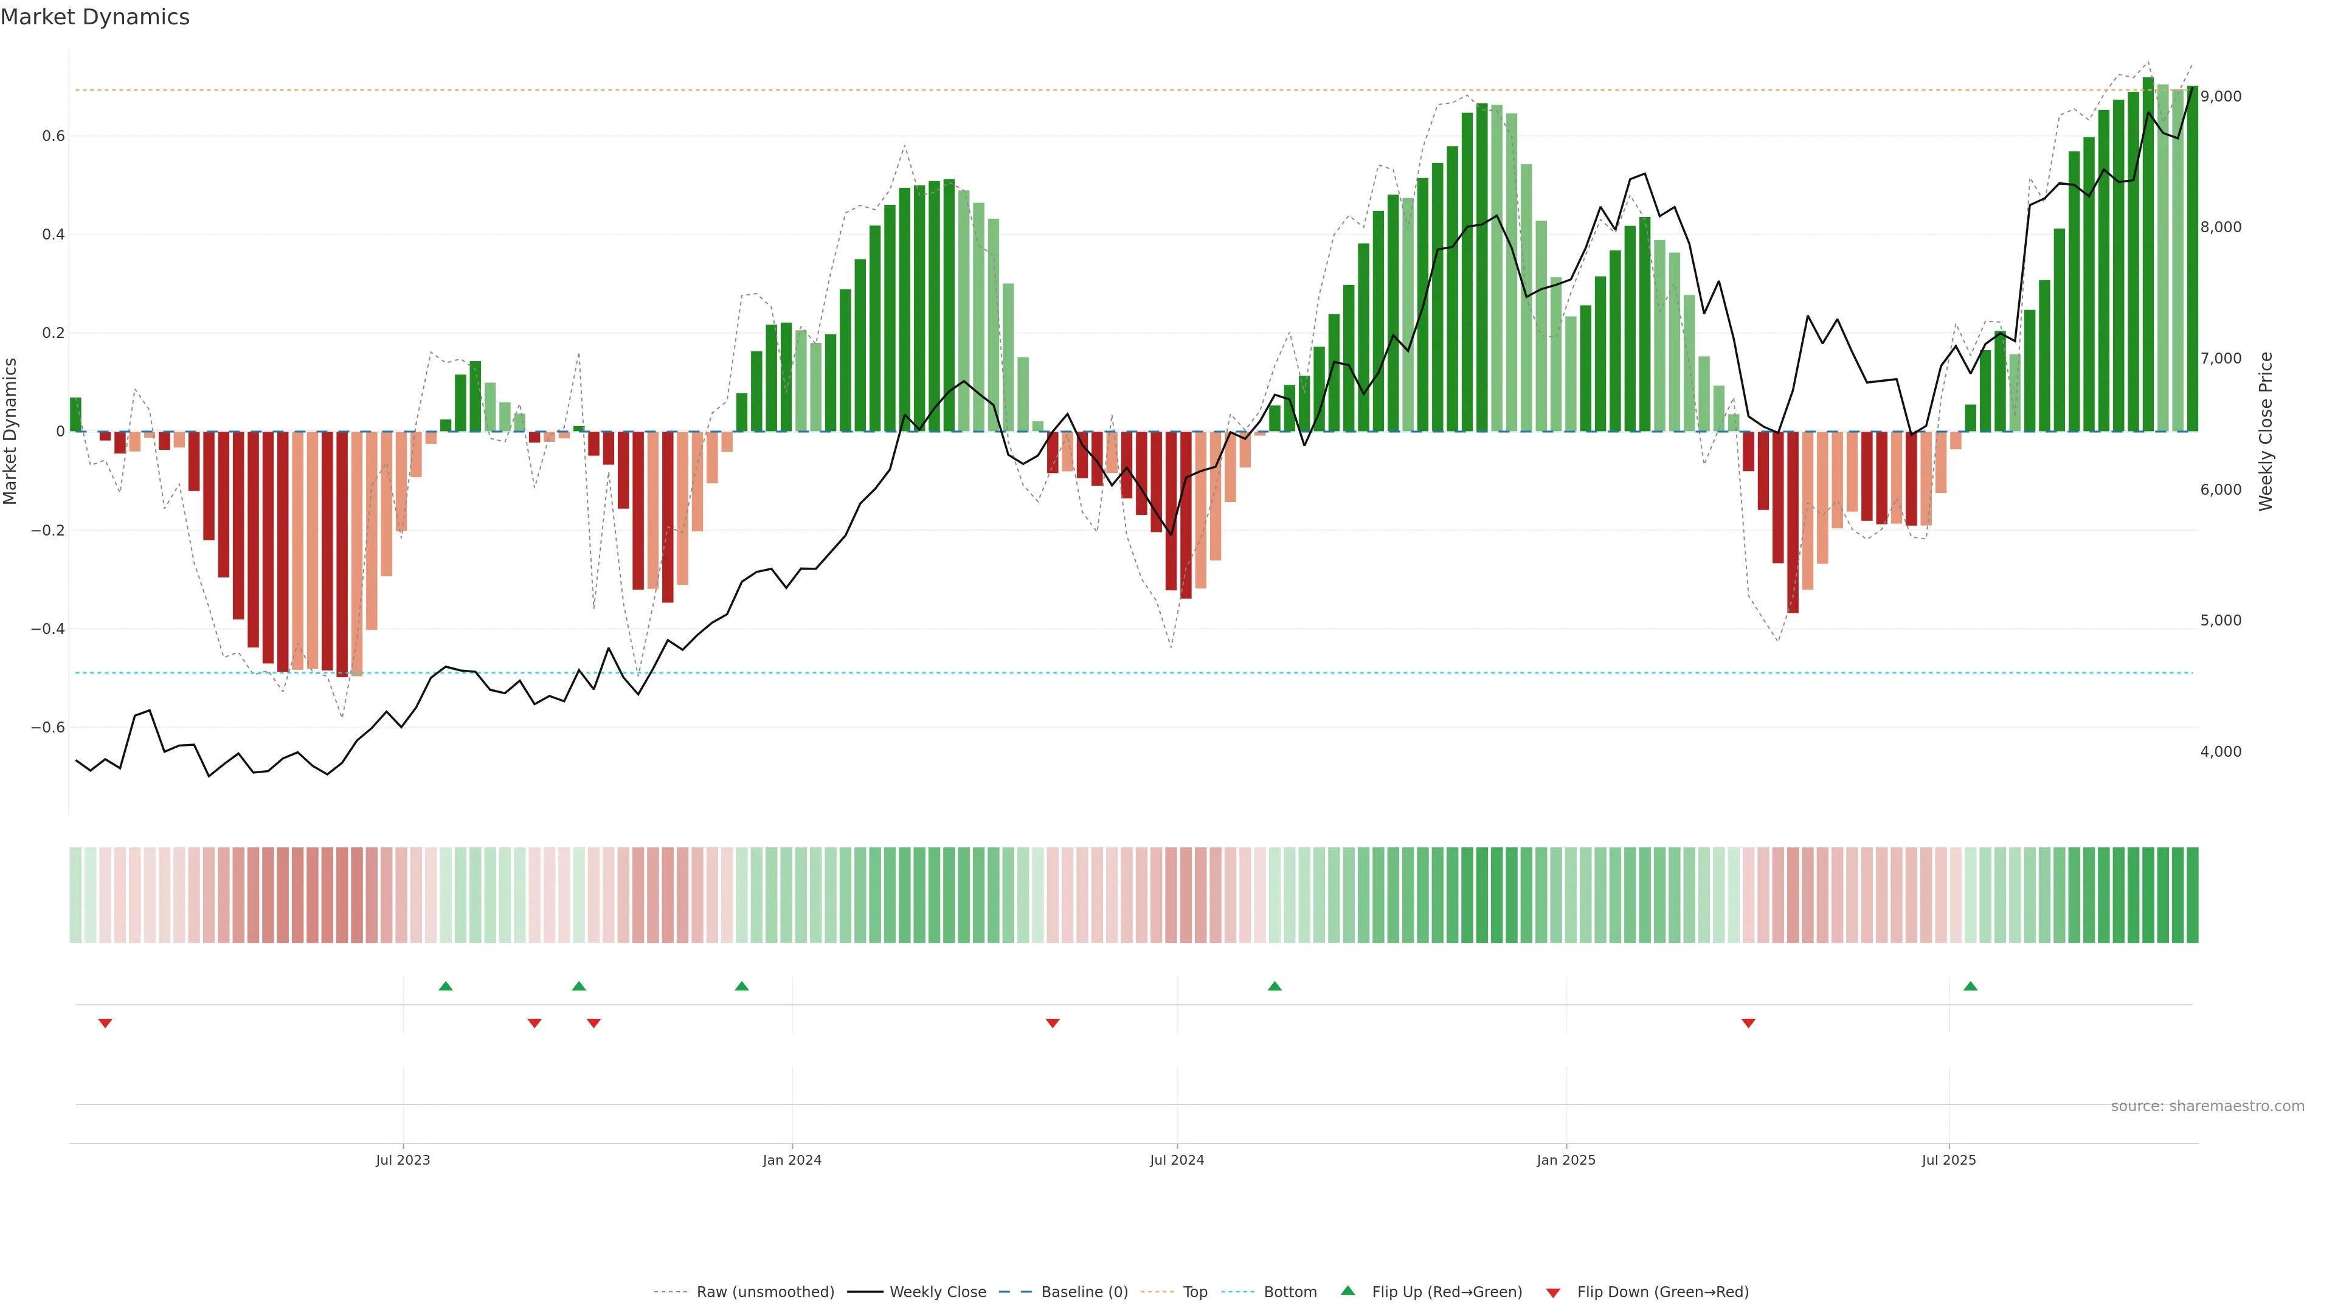Click the Flip Down marker between Jan 2024 and Jul 2024
Image resolution: width=2335 pixels, height=1313 pixels.
(x=1053, y=1023)
